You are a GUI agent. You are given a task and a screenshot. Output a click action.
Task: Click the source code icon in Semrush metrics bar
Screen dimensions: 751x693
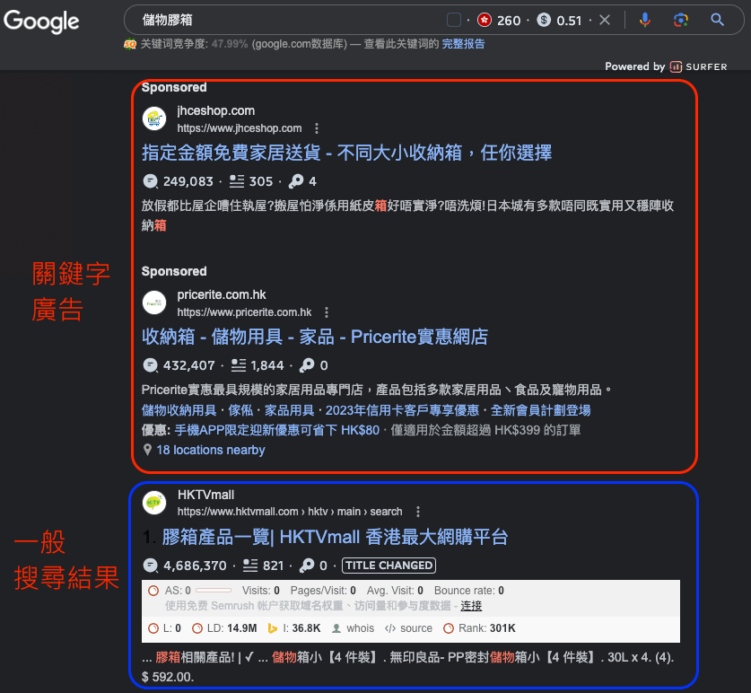389,628
